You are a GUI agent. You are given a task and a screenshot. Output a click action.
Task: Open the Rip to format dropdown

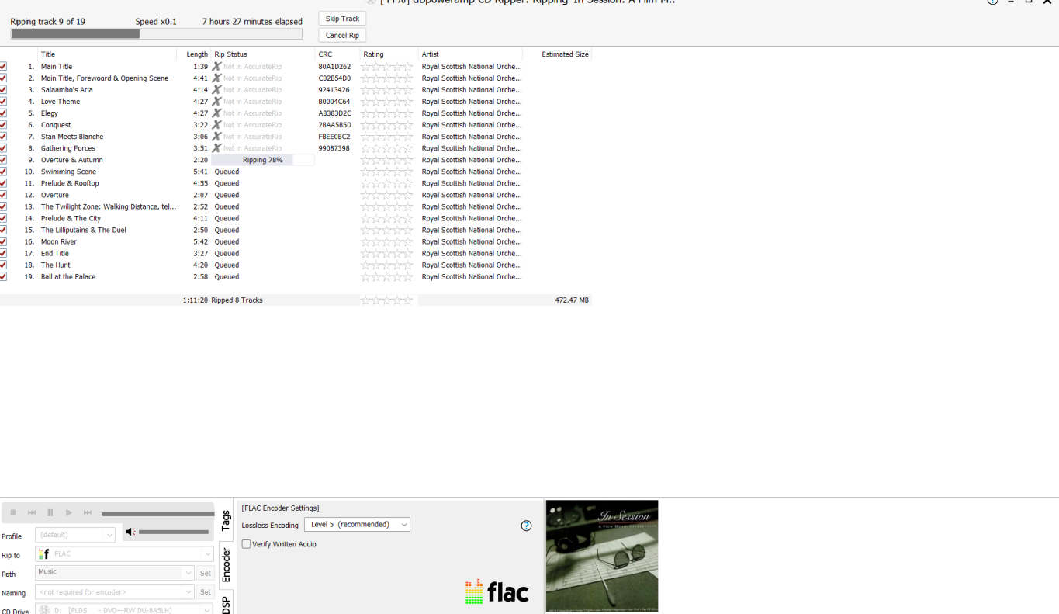[x=124, y=554]
